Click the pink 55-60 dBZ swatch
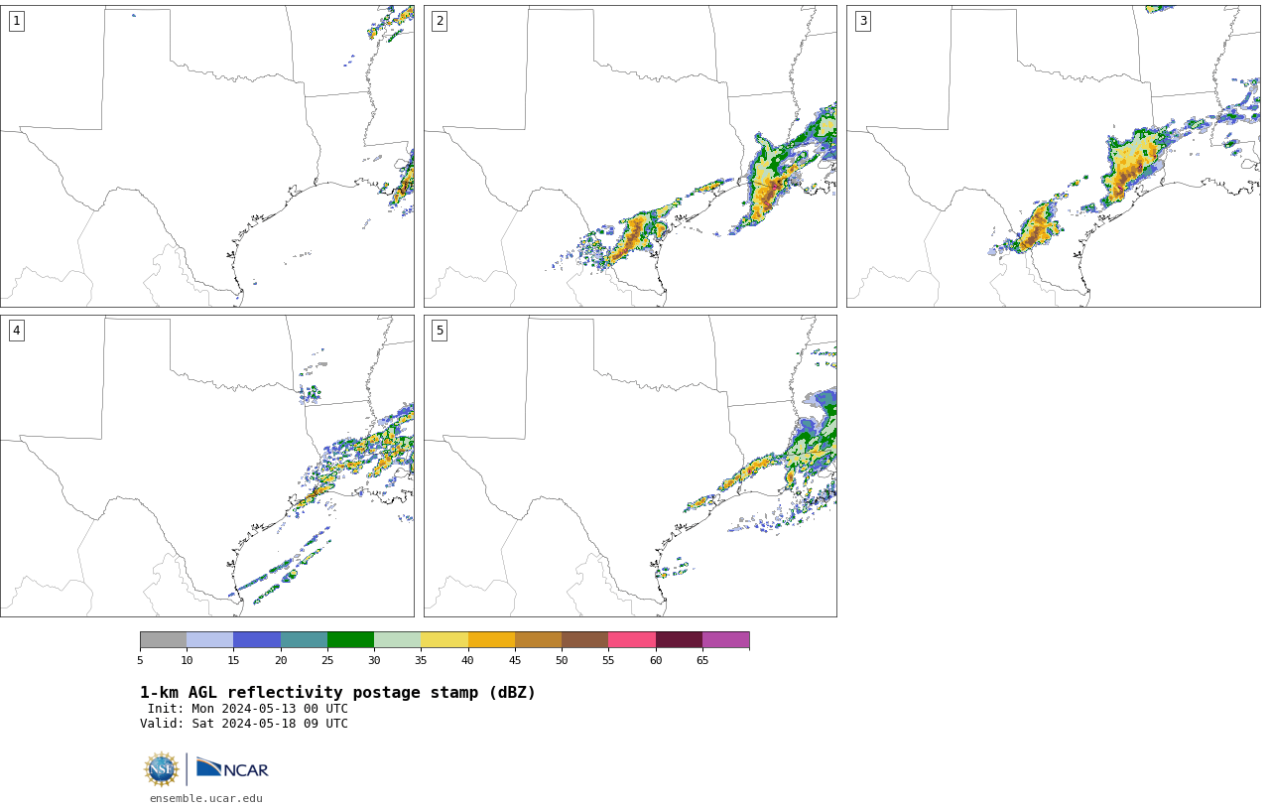1270x809 pixels. 632,639
